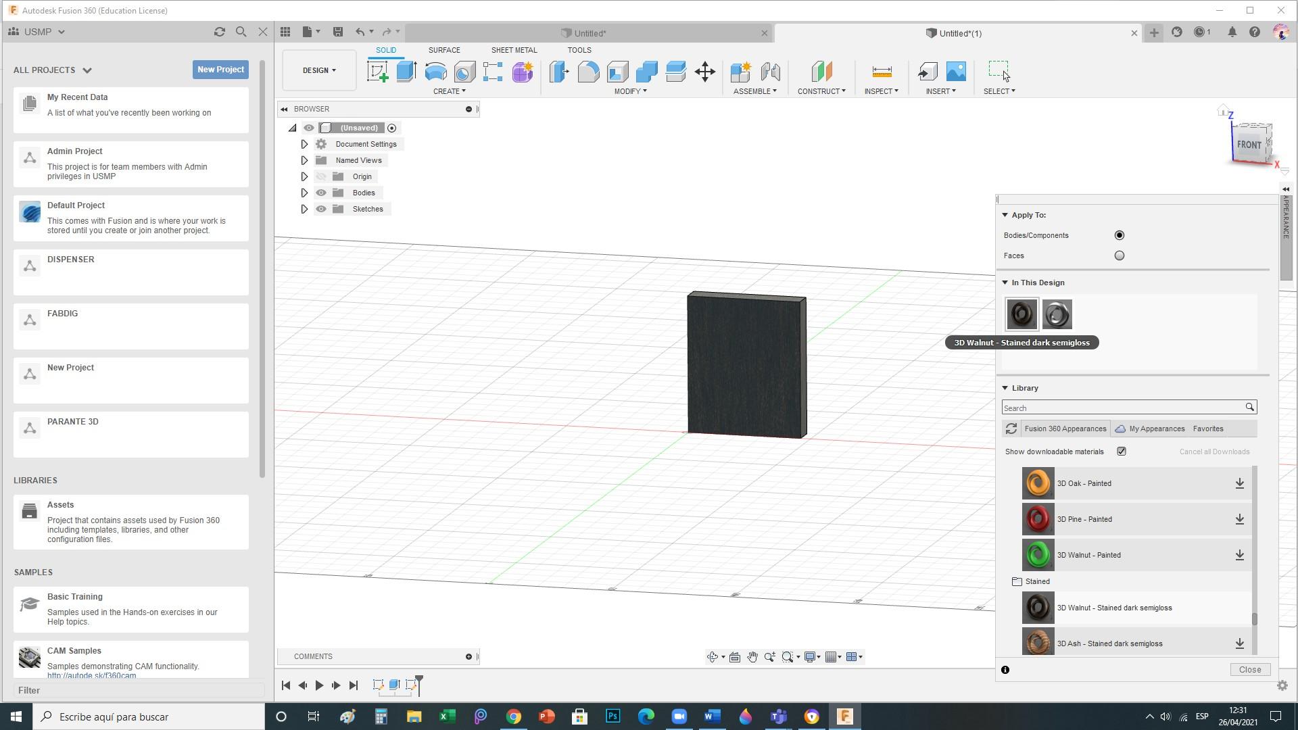Open the ALL PROJECTS dropdown
This screenshot has width=1298, height=730.
click(x=53, y=70)
